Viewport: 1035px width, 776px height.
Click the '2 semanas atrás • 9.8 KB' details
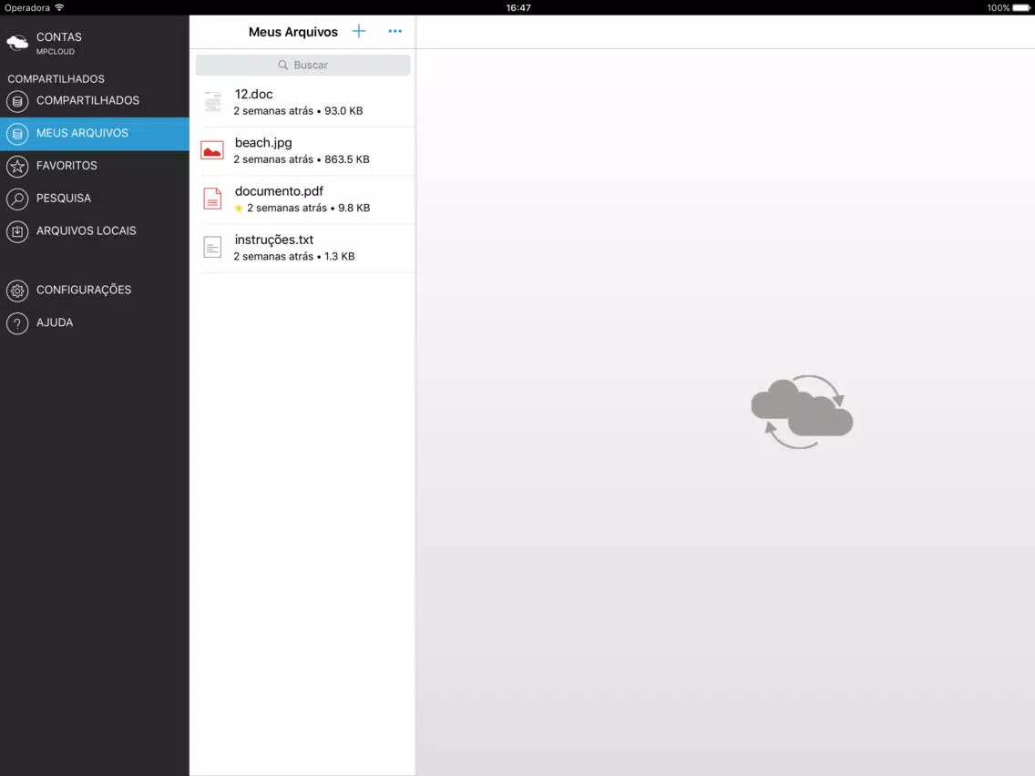(308, 208)
